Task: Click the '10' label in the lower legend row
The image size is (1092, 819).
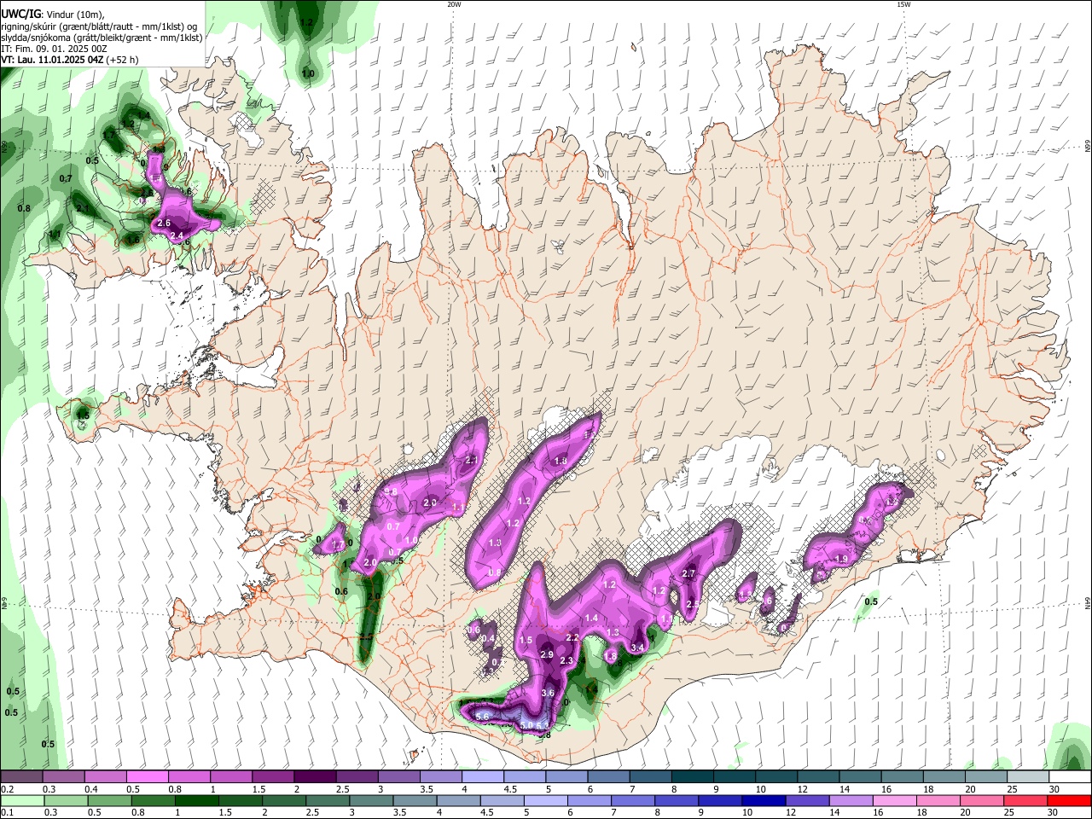Action: (x=747, y=813)
